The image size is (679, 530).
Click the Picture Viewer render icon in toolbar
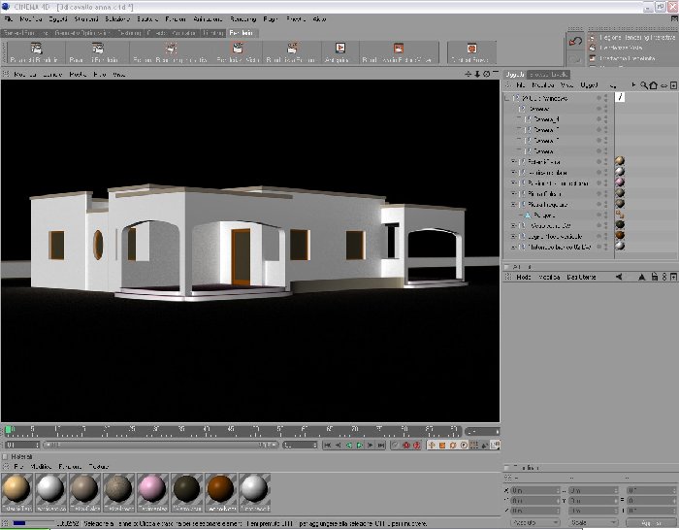coord(398,48)
